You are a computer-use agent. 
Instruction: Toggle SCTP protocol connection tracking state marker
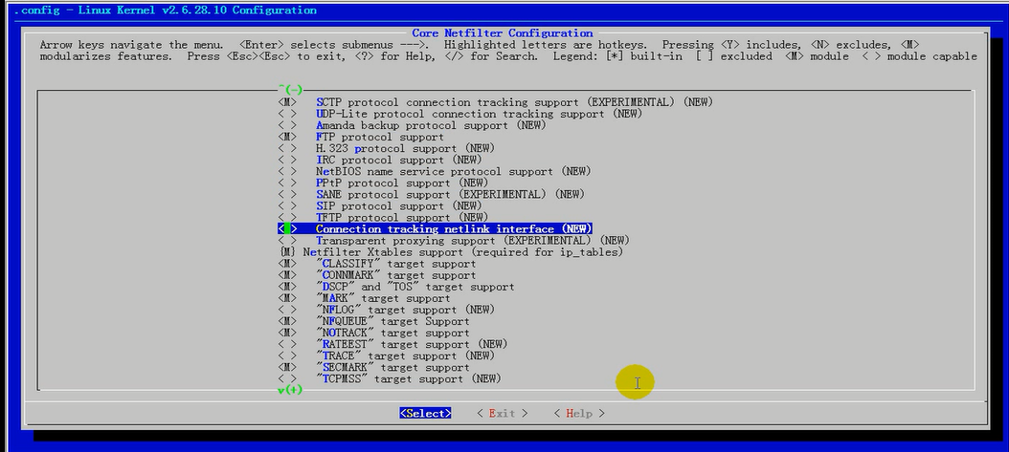(287, 102)
